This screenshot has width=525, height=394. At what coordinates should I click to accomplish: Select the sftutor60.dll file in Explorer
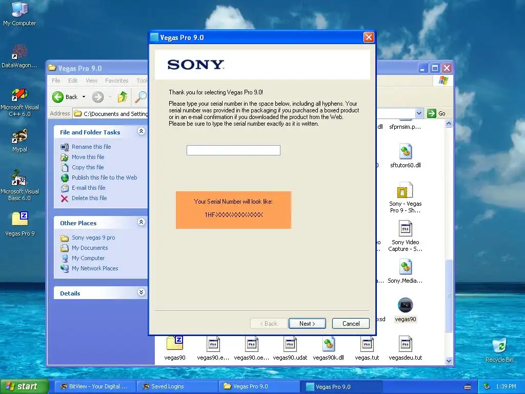[x=405, y=155]
